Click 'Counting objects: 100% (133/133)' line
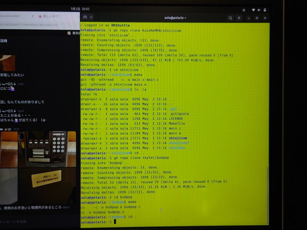 click(128, 45)
